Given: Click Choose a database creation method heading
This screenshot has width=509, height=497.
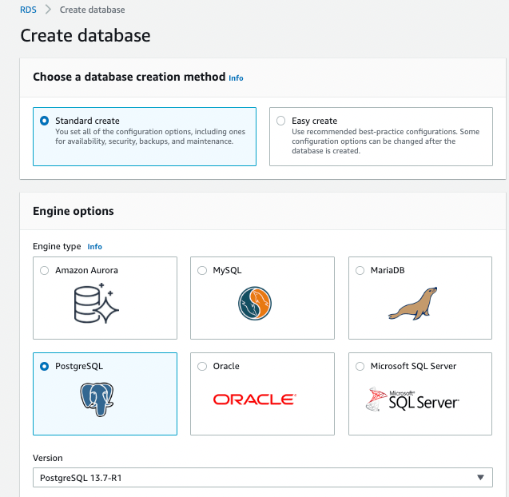Looking at the screenshot, I should tap(129, 77).
